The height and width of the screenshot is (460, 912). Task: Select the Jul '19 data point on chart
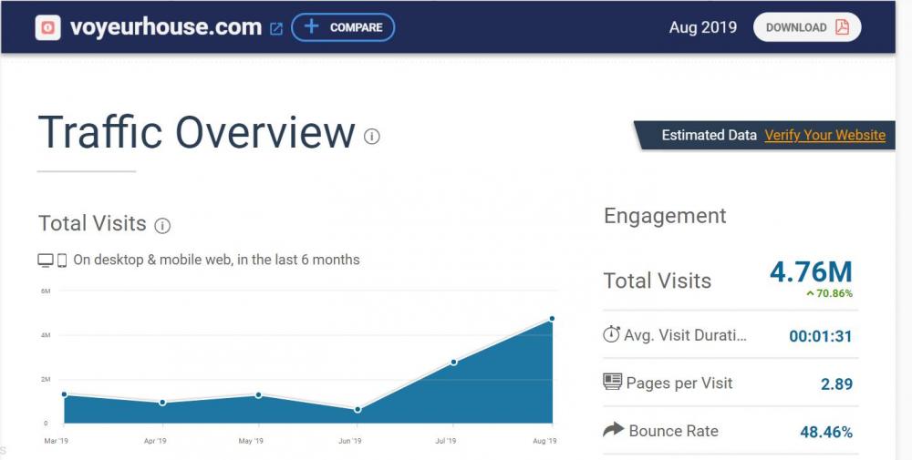click(x=453, y=362)
